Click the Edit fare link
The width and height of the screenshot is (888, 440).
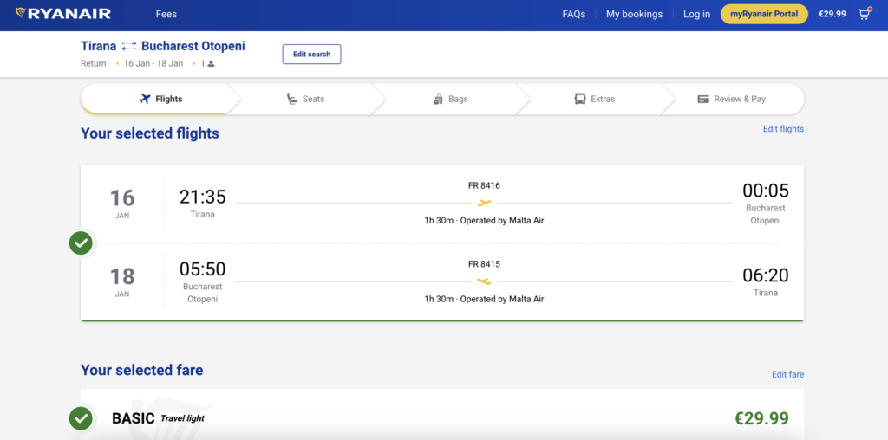(787, 374)
